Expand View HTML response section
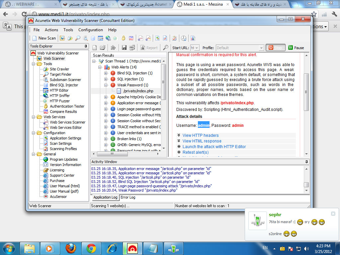The image size is (340, 255). [202, 141]
